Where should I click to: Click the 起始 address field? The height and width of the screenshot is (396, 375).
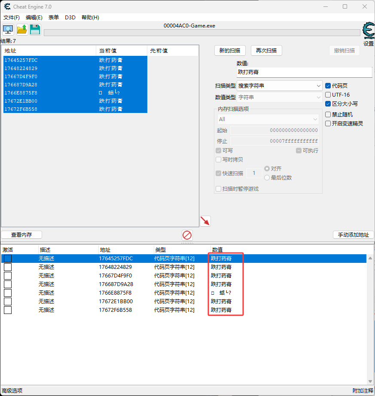[274, 130]
